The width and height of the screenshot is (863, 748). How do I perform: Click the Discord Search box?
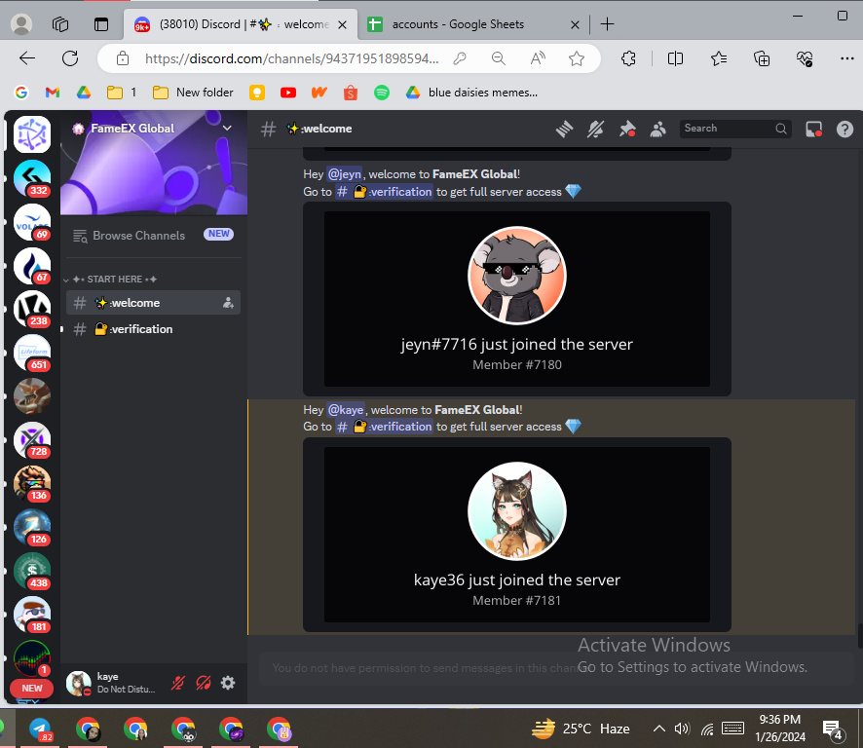(x=734, y=129)
